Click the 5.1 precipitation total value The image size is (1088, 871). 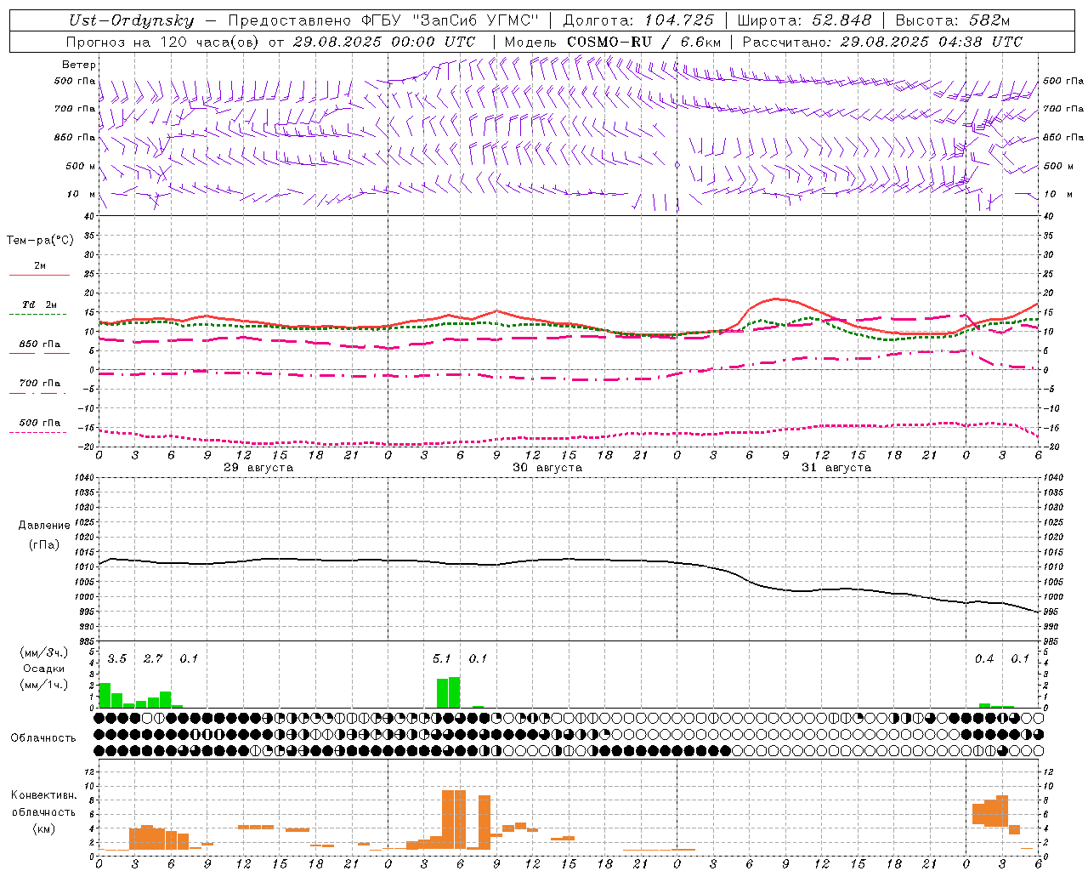(442, 659)
